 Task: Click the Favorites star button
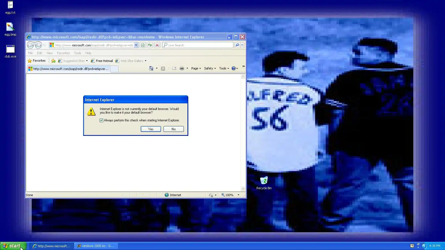36,61
